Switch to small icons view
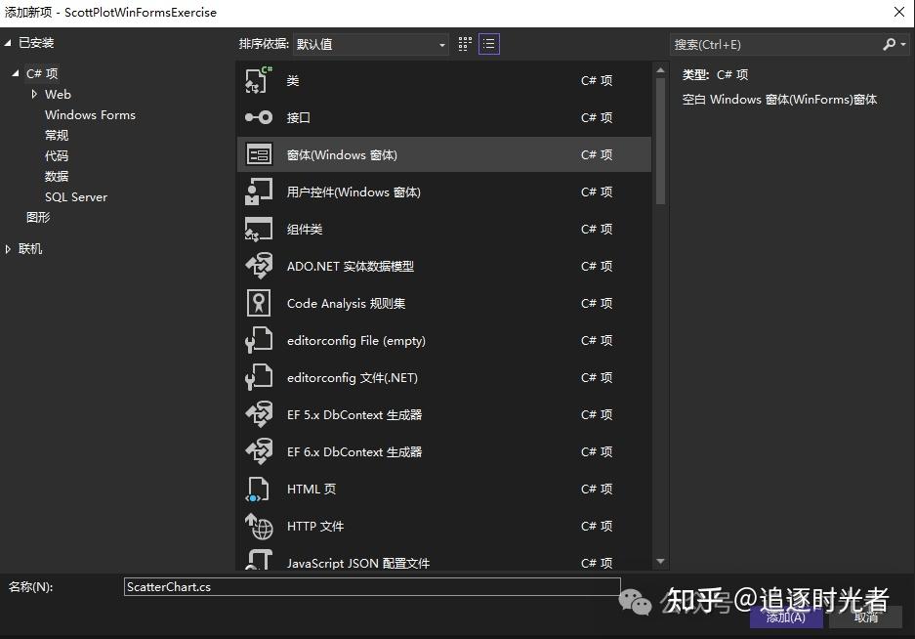915x639 pixels. pyautogui.click(x=464, y=43)
